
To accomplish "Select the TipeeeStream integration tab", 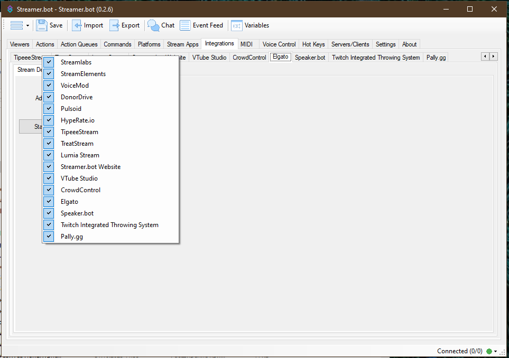I will click(27, 58).
